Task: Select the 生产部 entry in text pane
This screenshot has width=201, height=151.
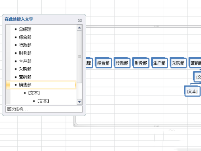Action: click(x=25, y=61)
